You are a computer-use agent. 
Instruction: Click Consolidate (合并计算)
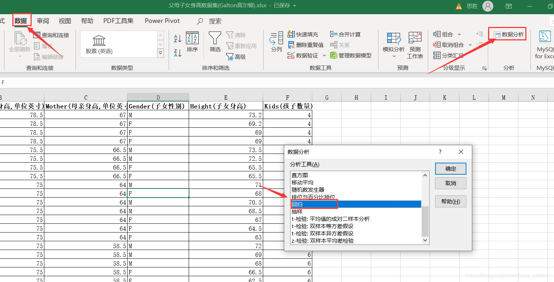pyautogui.click(x=345, y=34)
